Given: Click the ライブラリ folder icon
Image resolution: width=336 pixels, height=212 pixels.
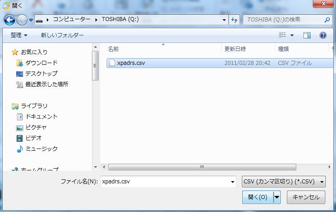Looking at the screenshot, I should (x=15, y=106).
